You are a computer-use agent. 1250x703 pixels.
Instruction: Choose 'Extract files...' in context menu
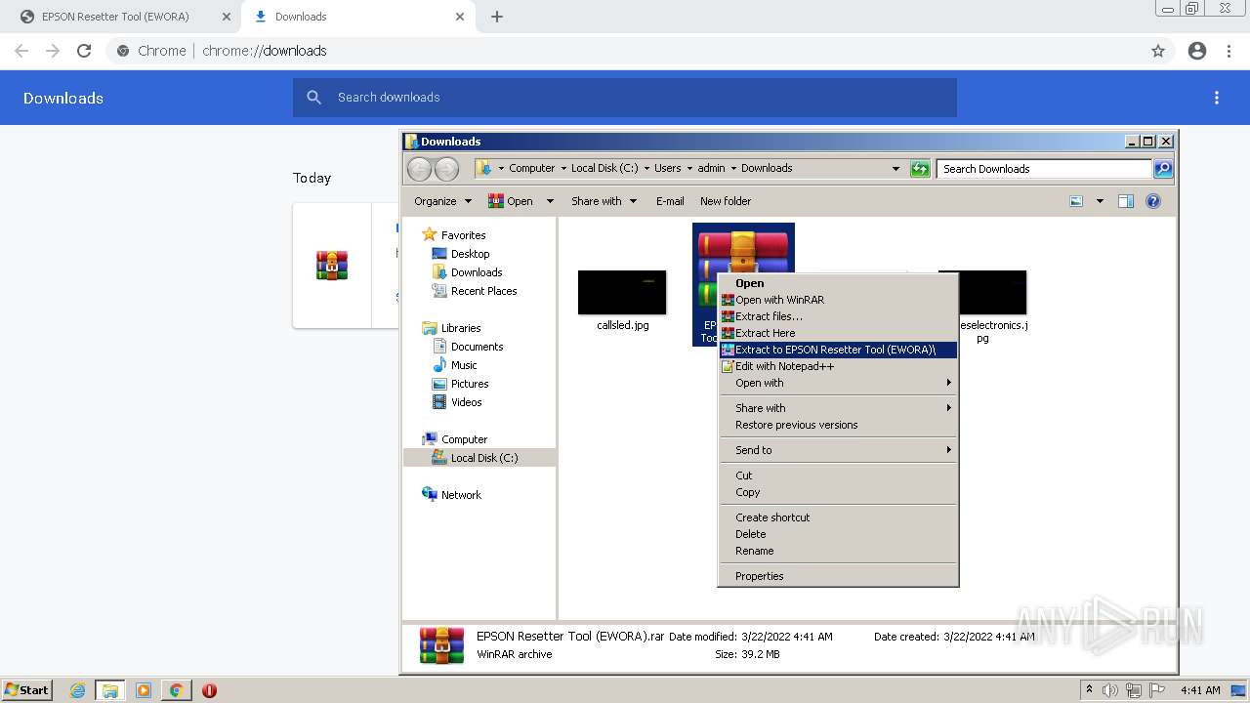[x=838, y=316]
